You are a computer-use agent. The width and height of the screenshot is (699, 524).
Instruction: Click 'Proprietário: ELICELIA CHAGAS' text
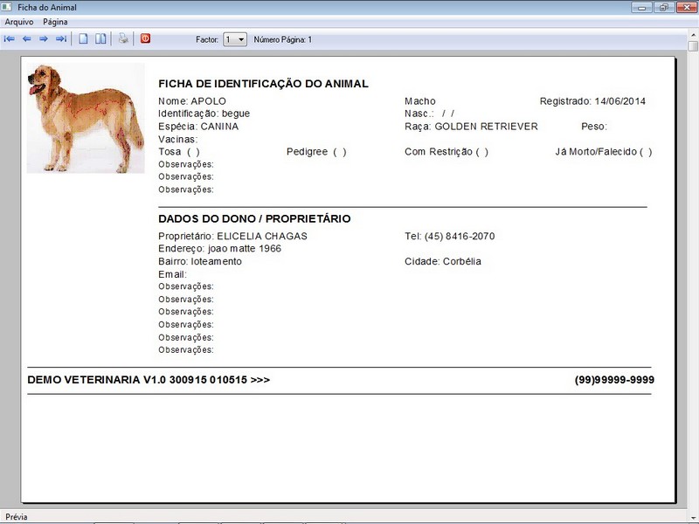pos(232,236)
